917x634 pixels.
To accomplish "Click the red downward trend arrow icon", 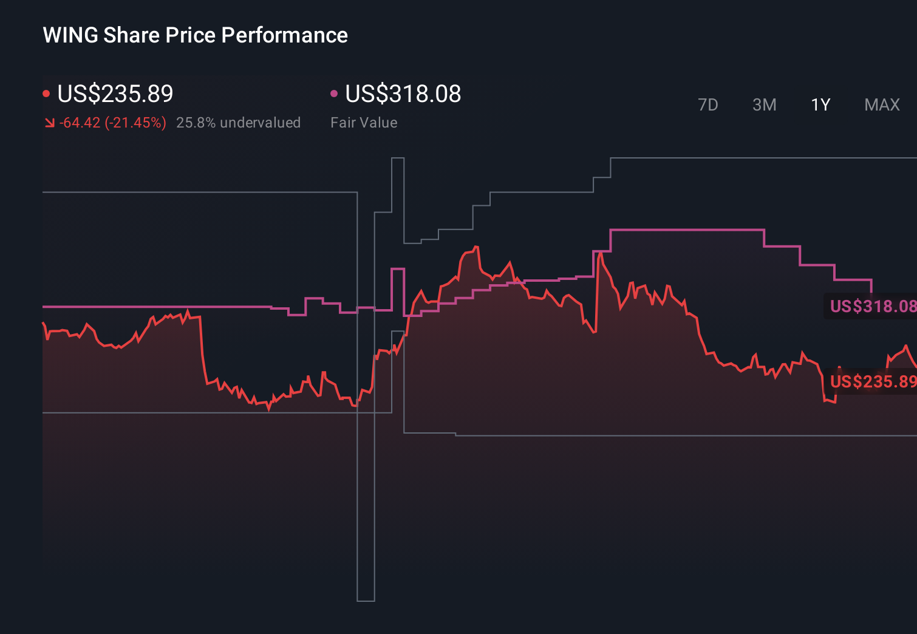I will click(50, 123).
